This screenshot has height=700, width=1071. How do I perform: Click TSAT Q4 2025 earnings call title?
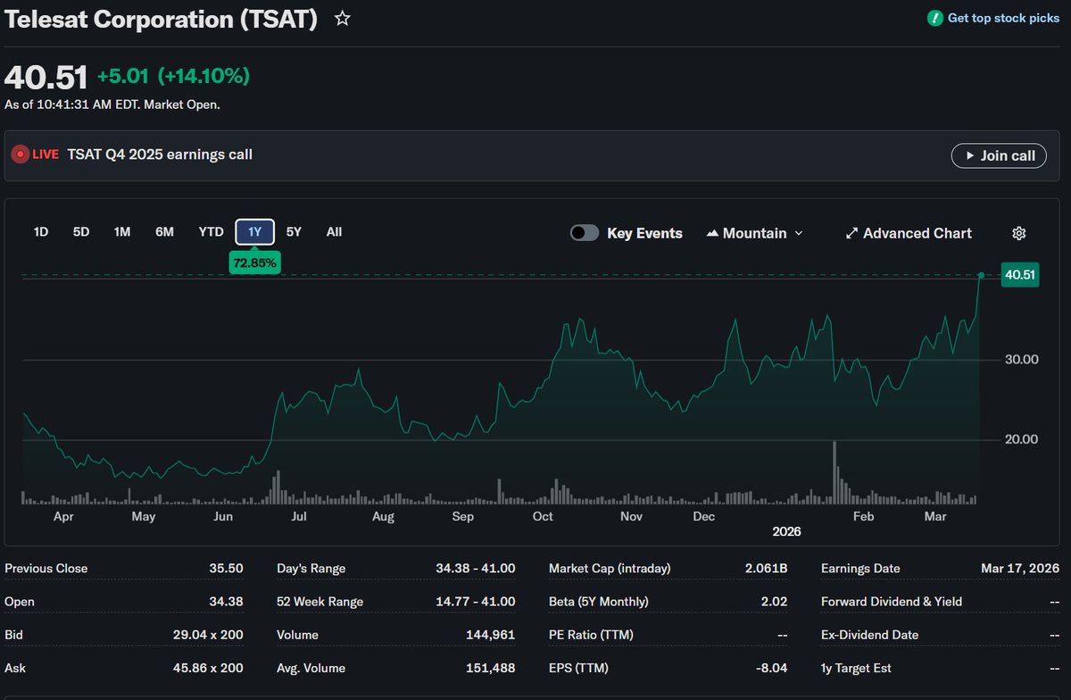click(160, 154)
